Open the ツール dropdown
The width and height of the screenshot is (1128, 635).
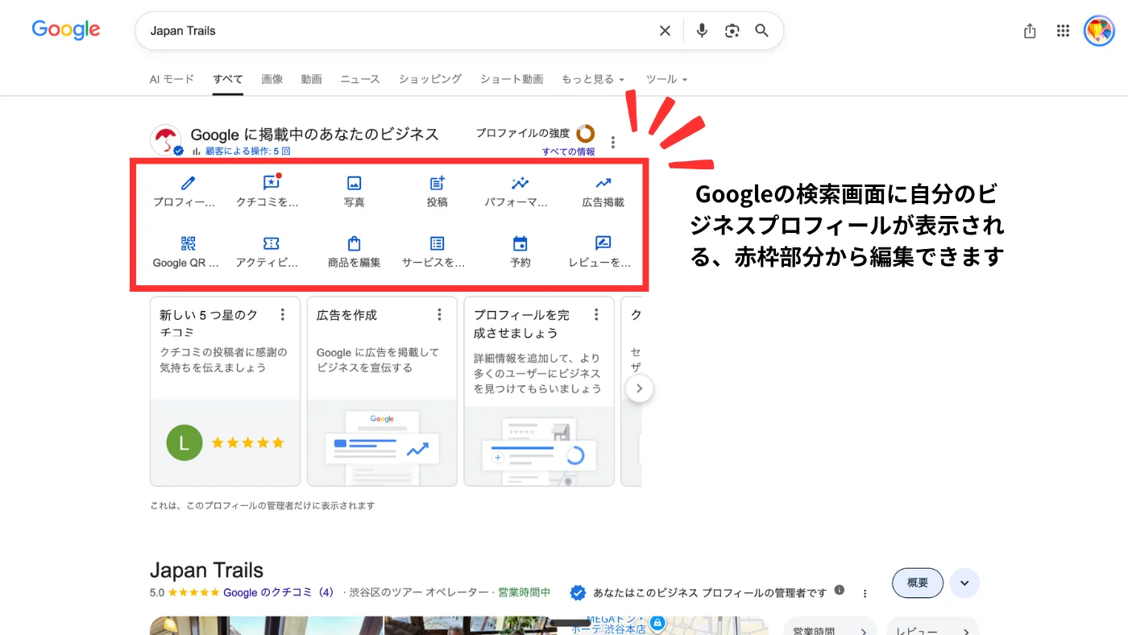pyautogui.click(x=666, y=79)
